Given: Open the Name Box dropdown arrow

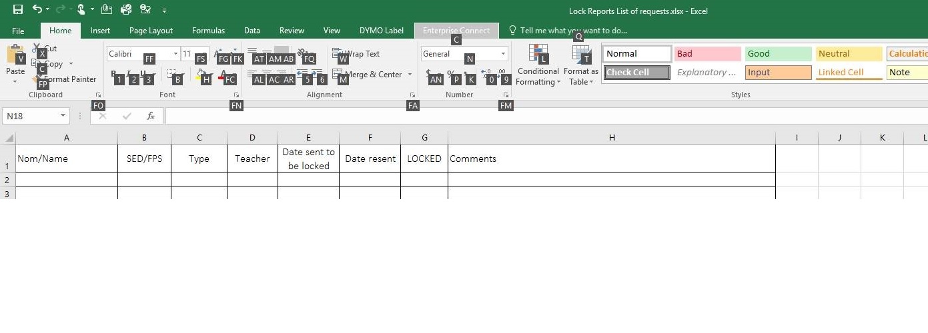Looking at the screenshot, I should (x=63, y=116).
